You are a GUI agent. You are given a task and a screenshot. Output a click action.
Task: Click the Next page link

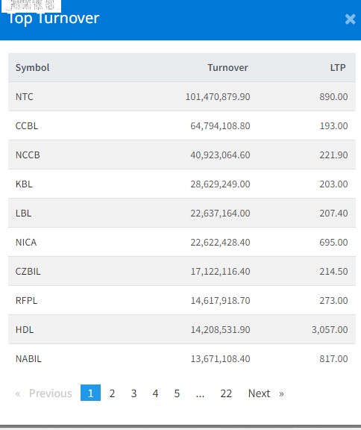pyautogui.click(x=266, y=393)
